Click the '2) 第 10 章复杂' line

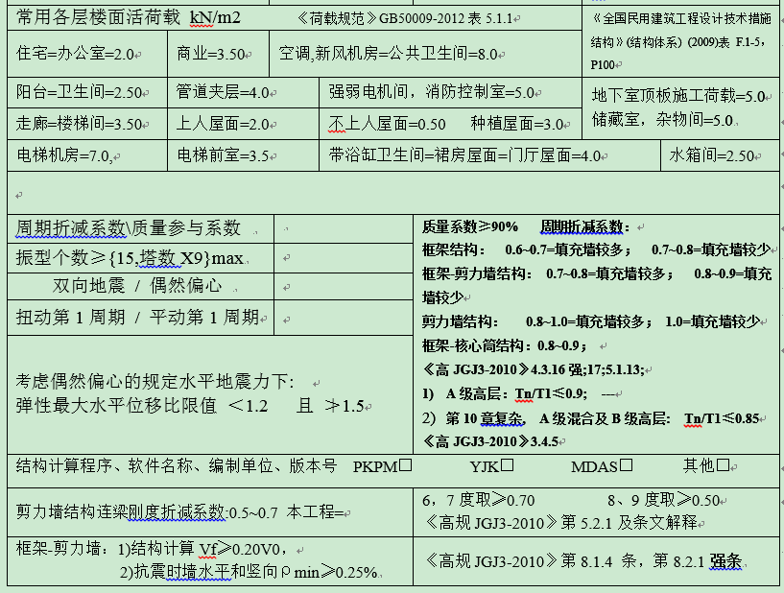point(590,418)
